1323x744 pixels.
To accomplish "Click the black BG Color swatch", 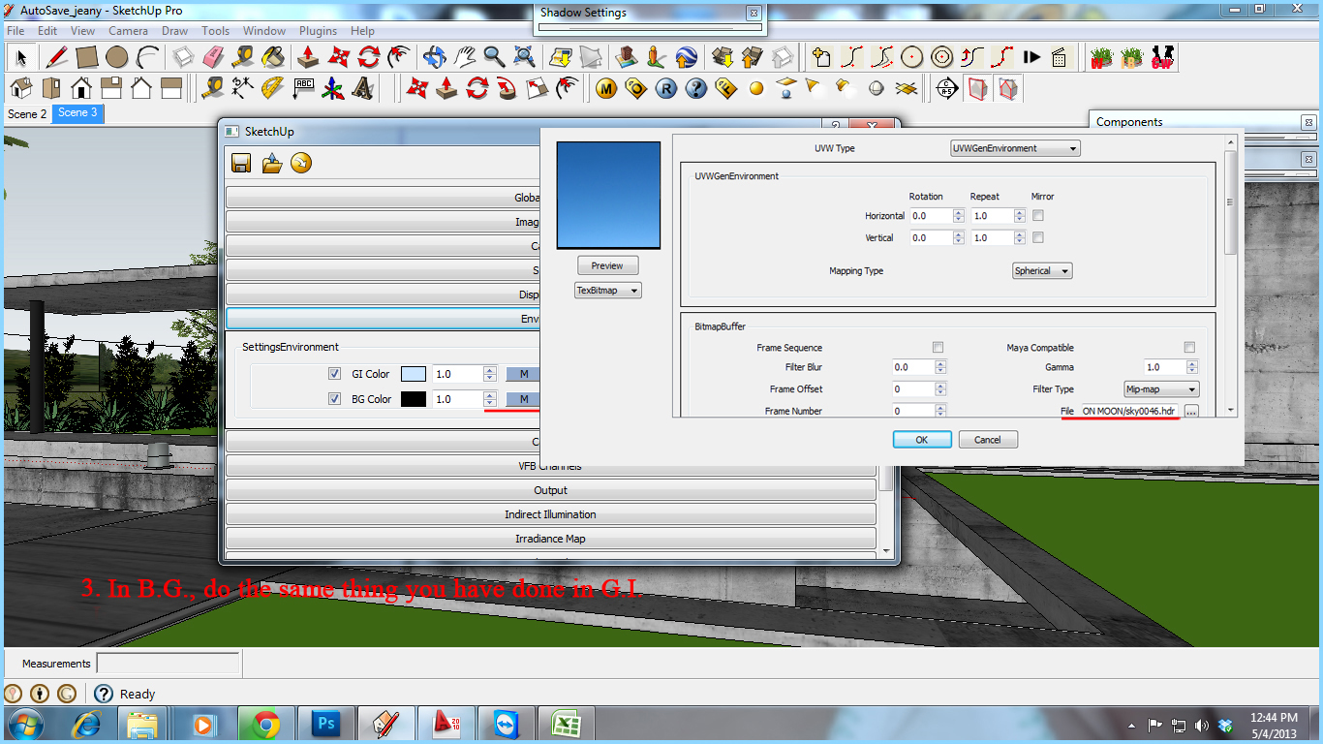I will tap(414, 399).
